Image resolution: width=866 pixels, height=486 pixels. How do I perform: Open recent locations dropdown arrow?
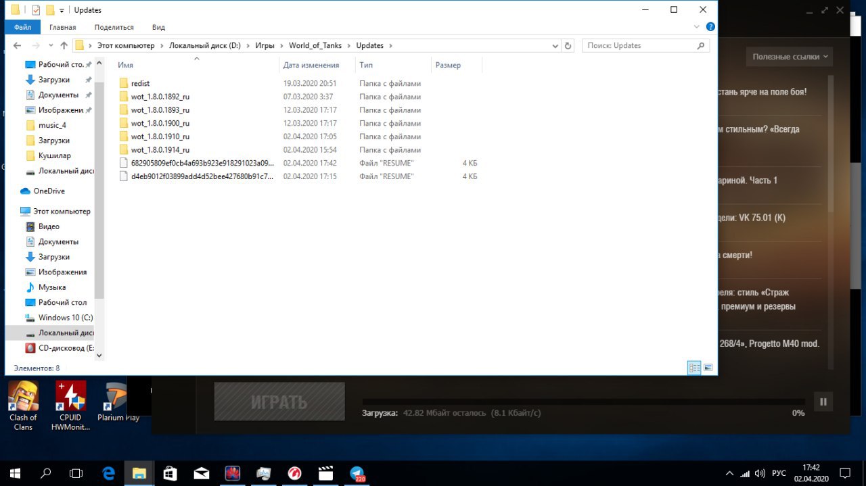coord(51,46)
